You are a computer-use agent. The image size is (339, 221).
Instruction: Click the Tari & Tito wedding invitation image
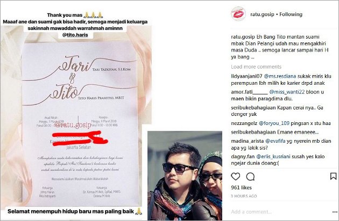(80, 123)
